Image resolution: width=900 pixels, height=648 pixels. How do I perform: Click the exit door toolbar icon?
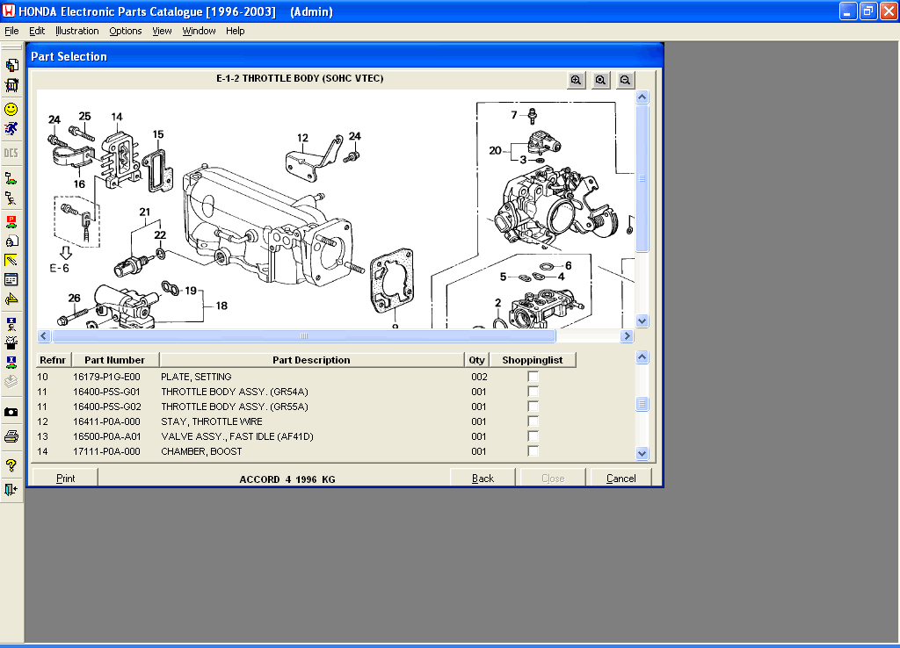[x=11, y=489]
